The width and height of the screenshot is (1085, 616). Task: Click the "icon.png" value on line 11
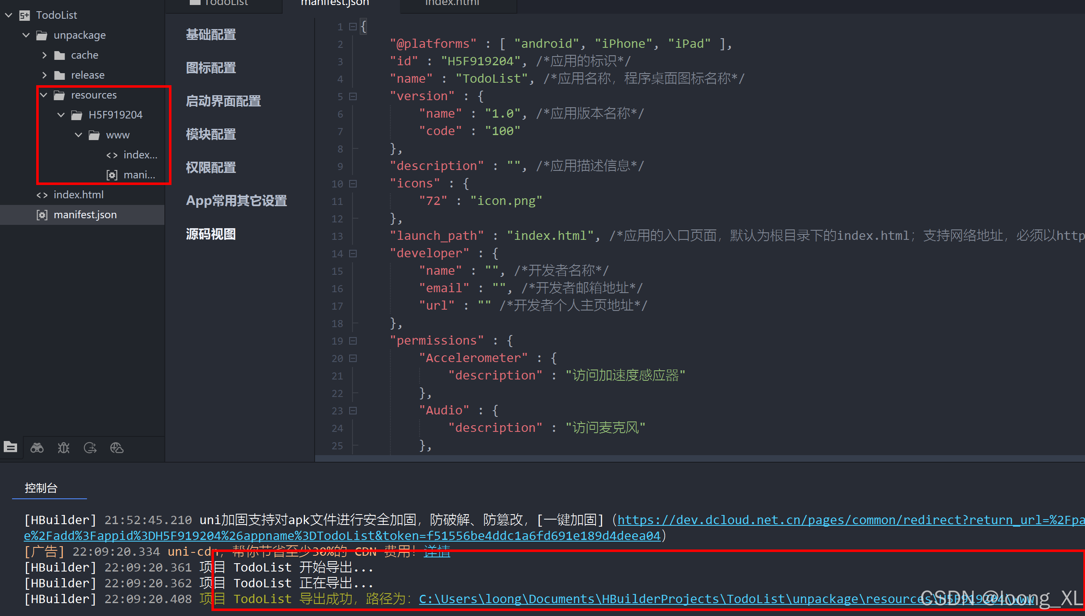506,200
